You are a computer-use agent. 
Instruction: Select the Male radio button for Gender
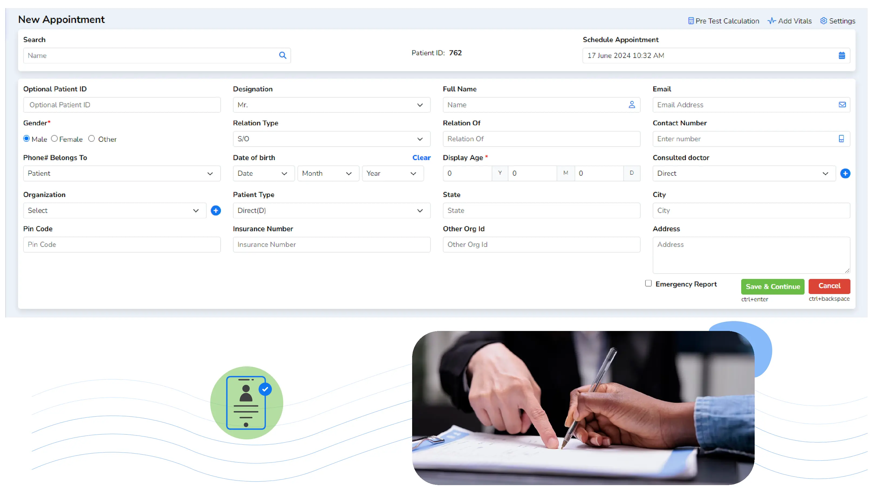[27, 138]
